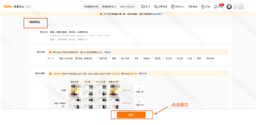Image resolution: width=256 pixels, height=125 pixels.
Task: Open the 反馈 feedback icon
Action: (x=203, y=7)
